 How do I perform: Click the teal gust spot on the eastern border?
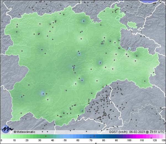pyautogui.click(x=129, y=49)
